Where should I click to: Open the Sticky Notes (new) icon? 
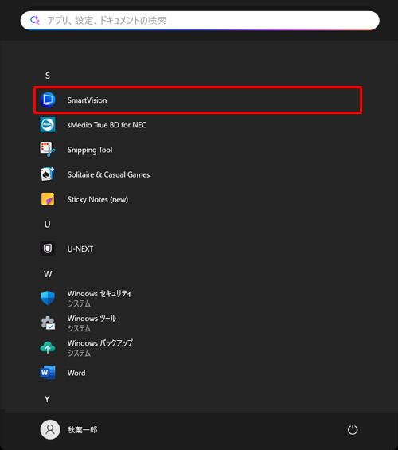(x=48, y=199)
